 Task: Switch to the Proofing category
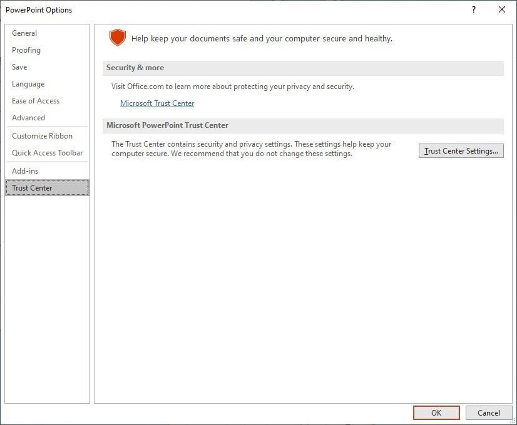click(26, 50)
